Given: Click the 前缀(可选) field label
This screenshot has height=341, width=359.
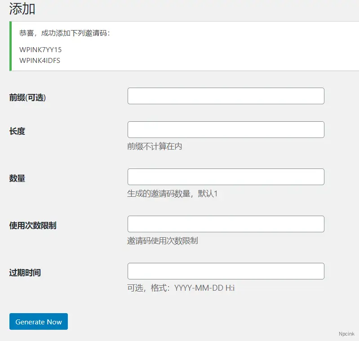Looking at the screenshot, I should 27,97.
